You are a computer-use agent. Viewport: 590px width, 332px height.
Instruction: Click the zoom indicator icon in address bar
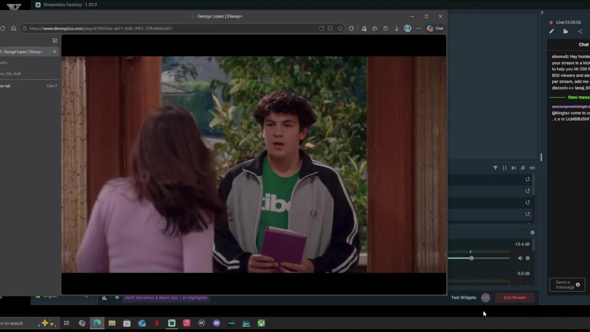(x=330, y=28)
